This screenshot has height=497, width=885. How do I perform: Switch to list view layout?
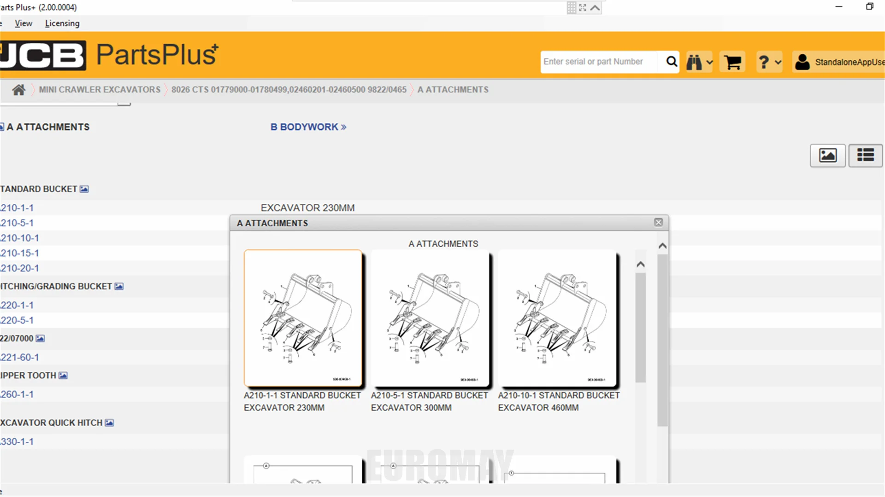tap(865, 156)
